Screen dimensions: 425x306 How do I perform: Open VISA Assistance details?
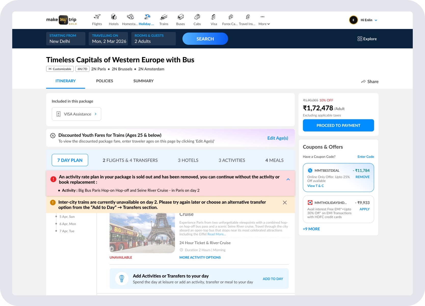coord(76,114)
